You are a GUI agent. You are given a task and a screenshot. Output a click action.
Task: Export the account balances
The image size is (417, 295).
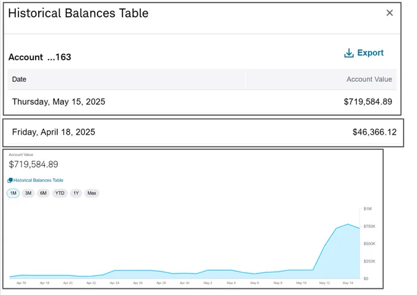tap(364, 53)
